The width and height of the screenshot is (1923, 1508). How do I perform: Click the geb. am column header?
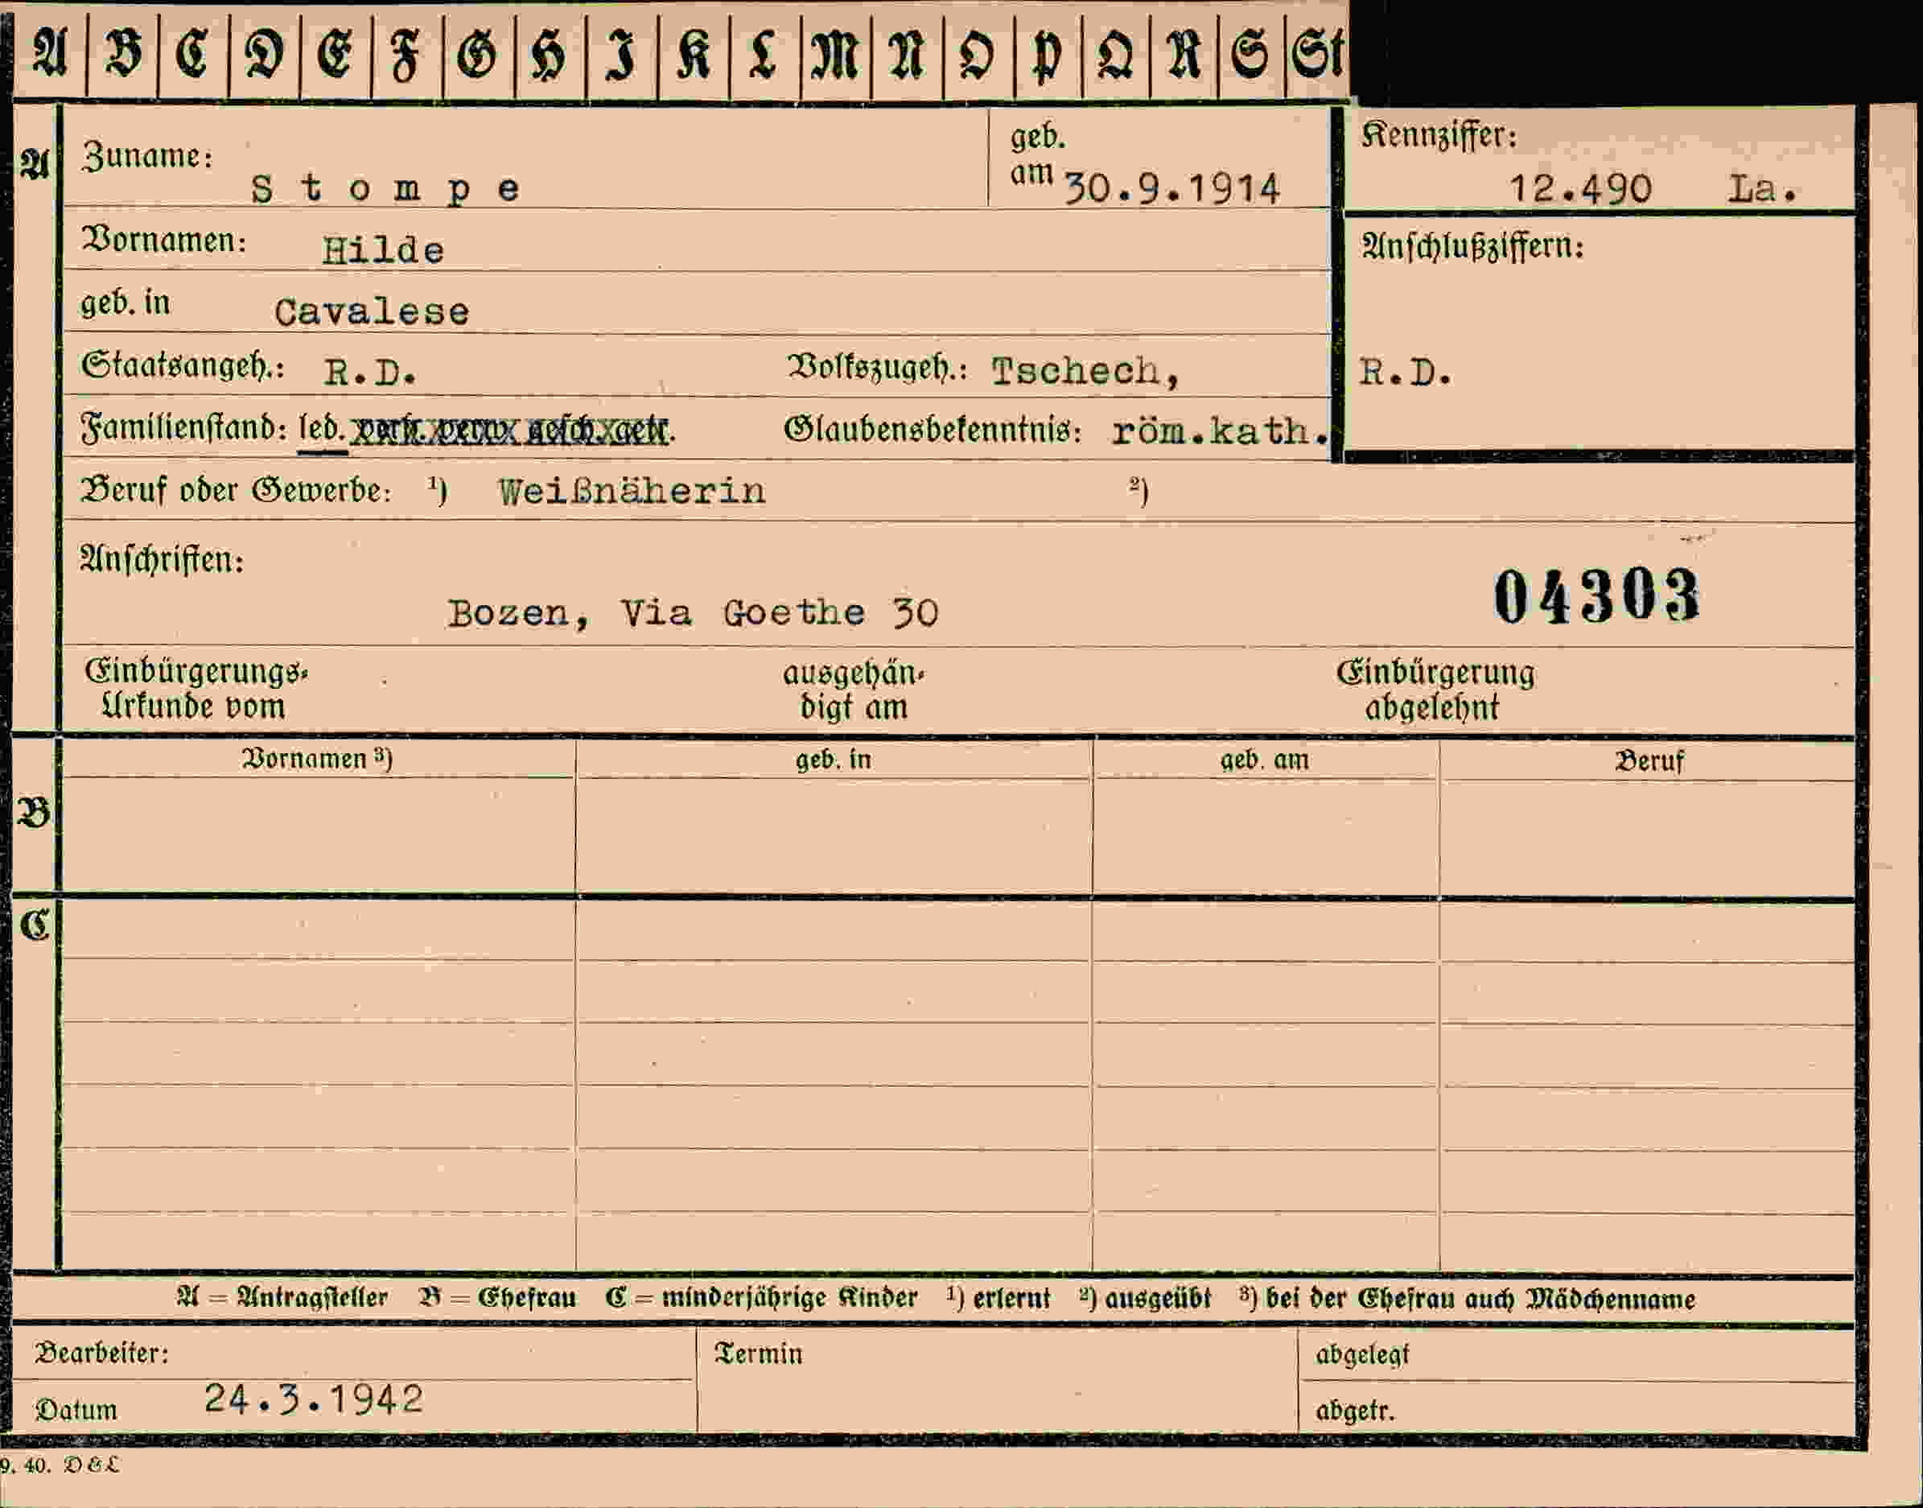tap(1264, 760)
